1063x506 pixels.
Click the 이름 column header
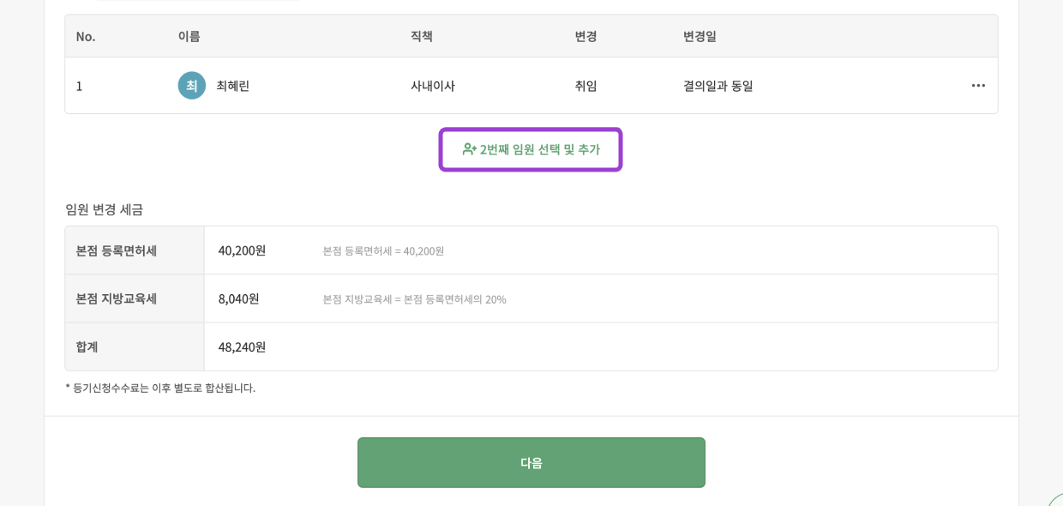pos(189,36)
